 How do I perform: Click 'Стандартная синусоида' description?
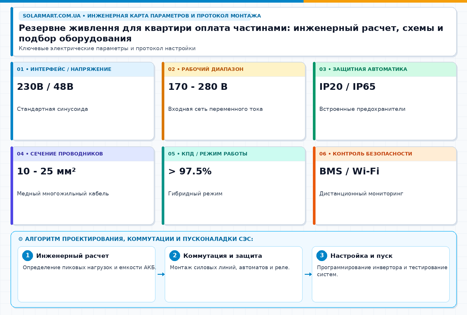pos(53,109)
